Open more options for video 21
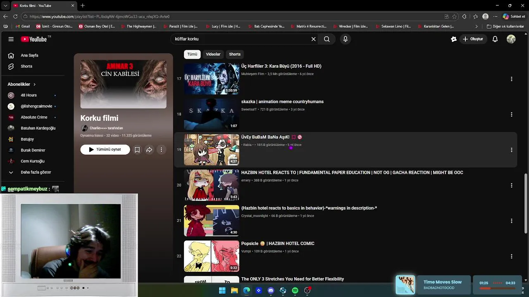The width and height of the screenshot is (529, 297). coord(511,221)
